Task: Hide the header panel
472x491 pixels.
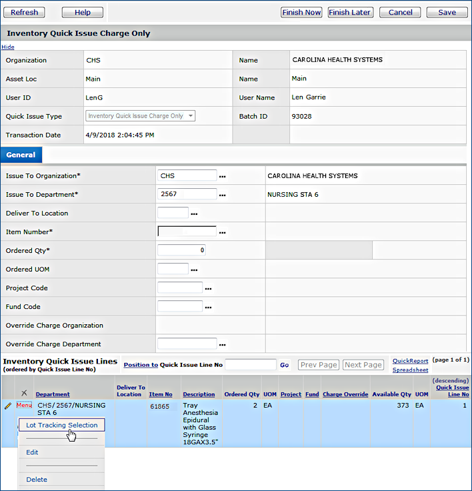Action: tap(7, 47)
